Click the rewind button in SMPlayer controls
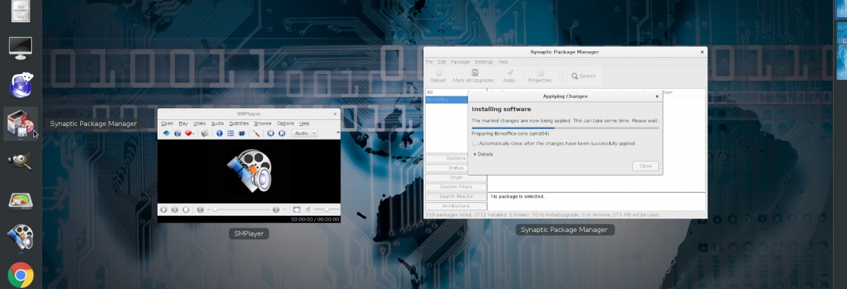 click(x=201, y=210)
